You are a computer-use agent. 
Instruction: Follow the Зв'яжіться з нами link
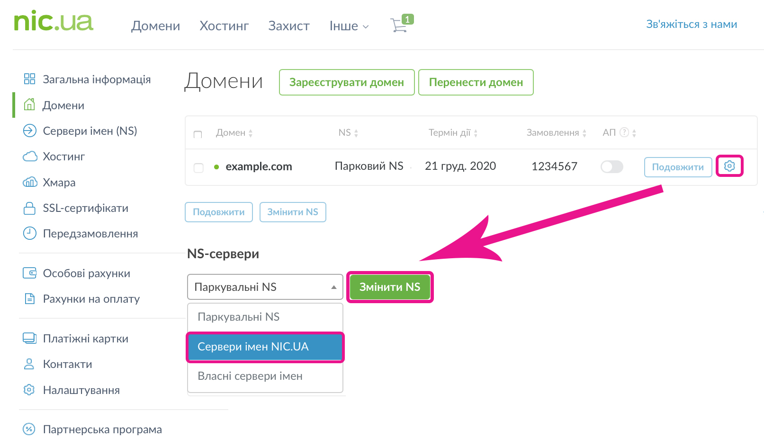pyautogui.click(x=691, y=25)
